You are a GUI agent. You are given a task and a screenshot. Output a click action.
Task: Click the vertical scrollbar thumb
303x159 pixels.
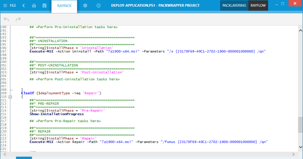(x=300, y=125)
